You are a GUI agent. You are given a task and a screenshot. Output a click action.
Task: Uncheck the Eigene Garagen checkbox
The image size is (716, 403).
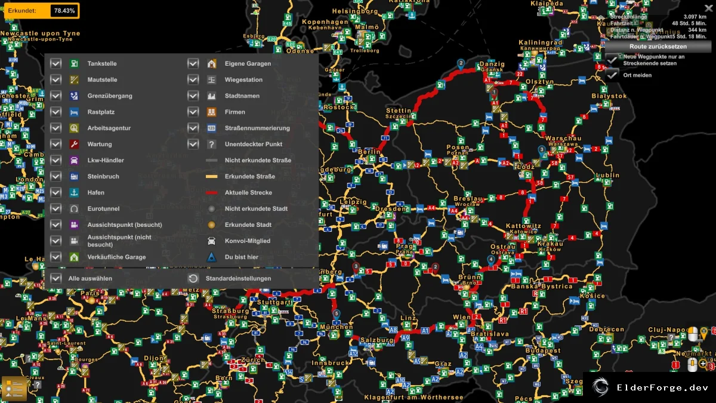[x=193, y=63]
